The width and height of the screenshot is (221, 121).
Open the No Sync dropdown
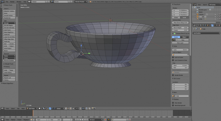coord(96,119)
